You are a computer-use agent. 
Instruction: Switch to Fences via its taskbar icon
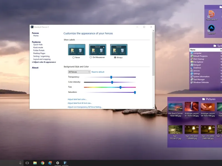point(65,163)
